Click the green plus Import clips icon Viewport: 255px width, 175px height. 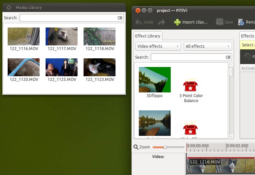pos(177,22)
